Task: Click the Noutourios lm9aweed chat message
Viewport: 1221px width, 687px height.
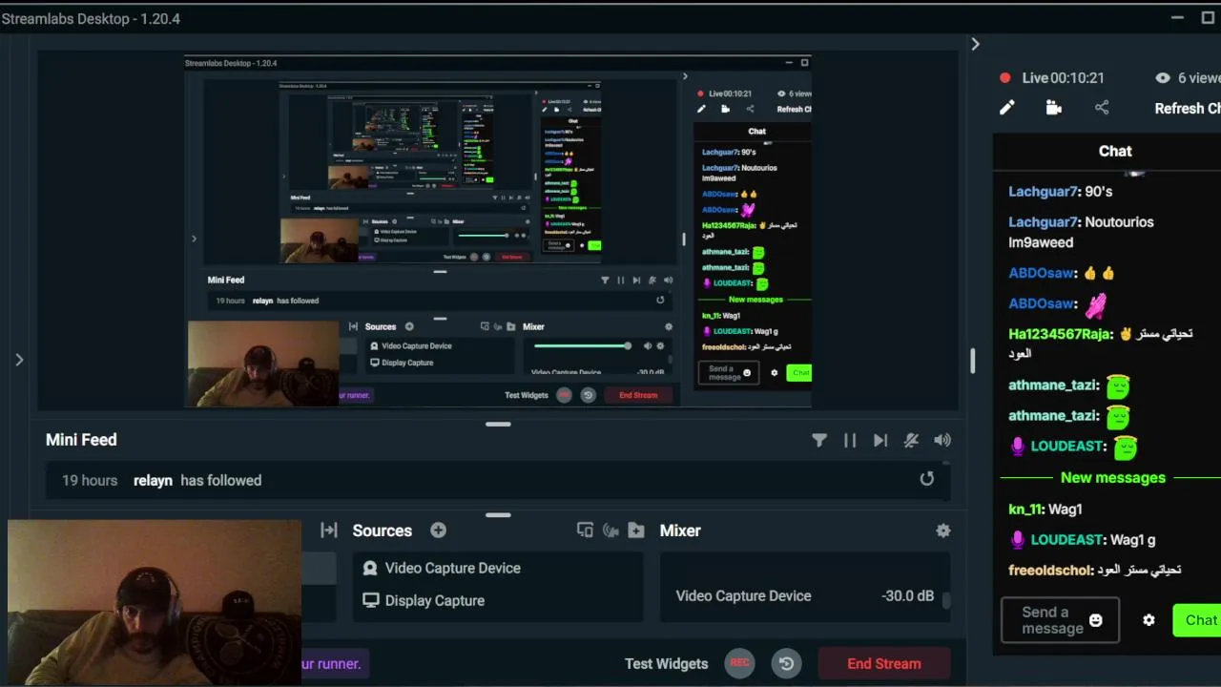Action: click(1081, 232)
